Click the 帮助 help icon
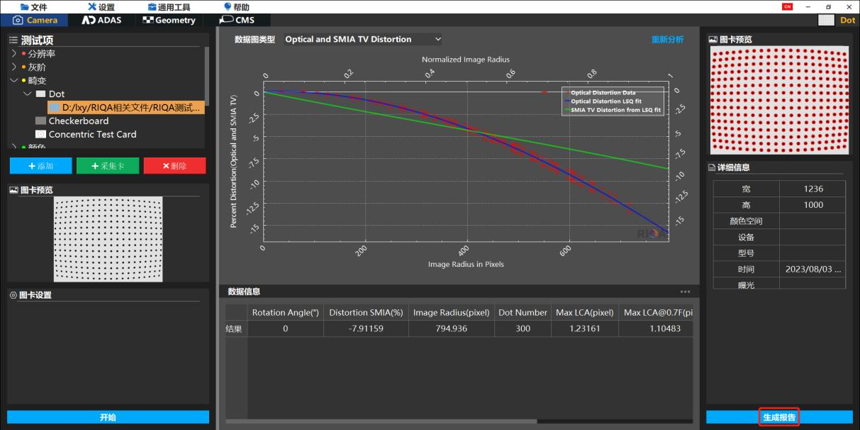 click(227, 7)
